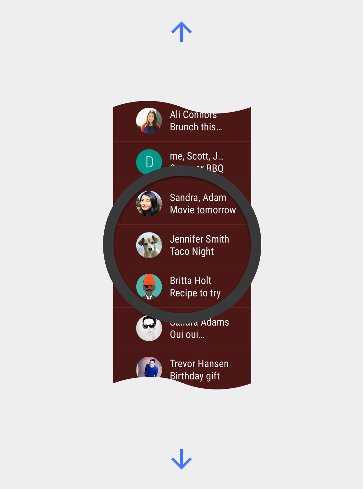Screen dimensions: 363x489
Task: Select Sandra, Adam's round avatar photo
Action: pyautogui.click(x=149, y=204)
